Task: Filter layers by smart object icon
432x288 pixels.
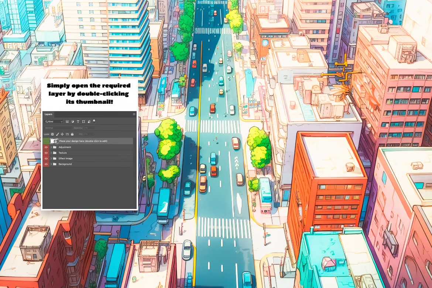Action: point(89,121)
